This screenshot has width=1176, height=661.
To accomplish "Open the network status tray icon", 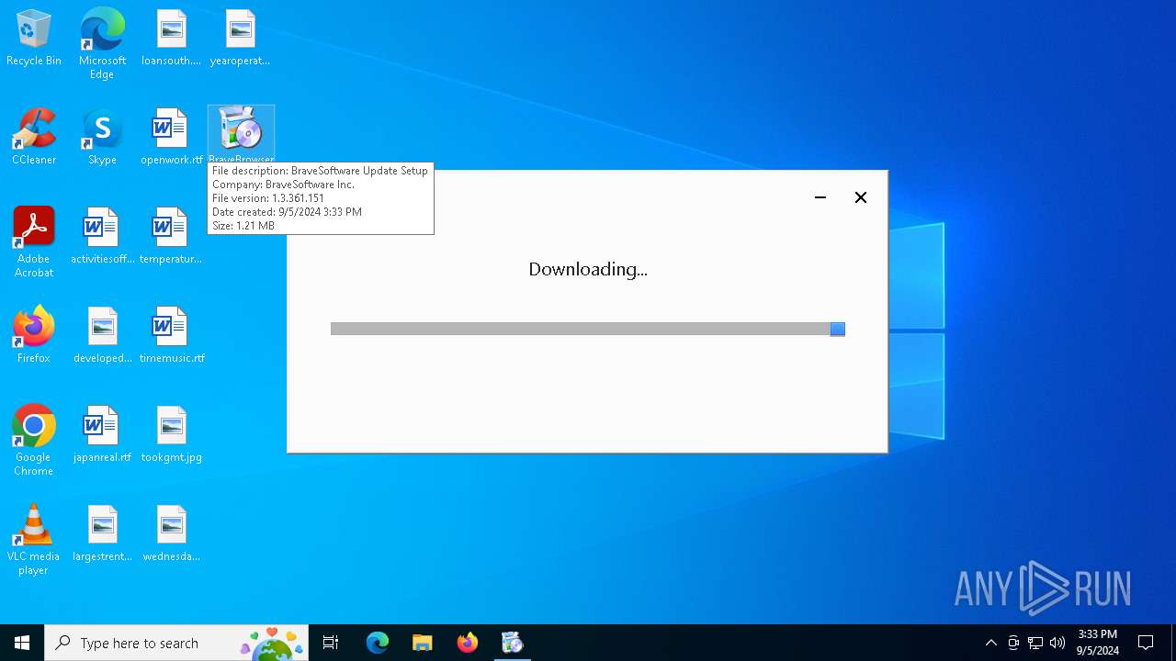I will pyautogui.click(x=1035, y=643).
